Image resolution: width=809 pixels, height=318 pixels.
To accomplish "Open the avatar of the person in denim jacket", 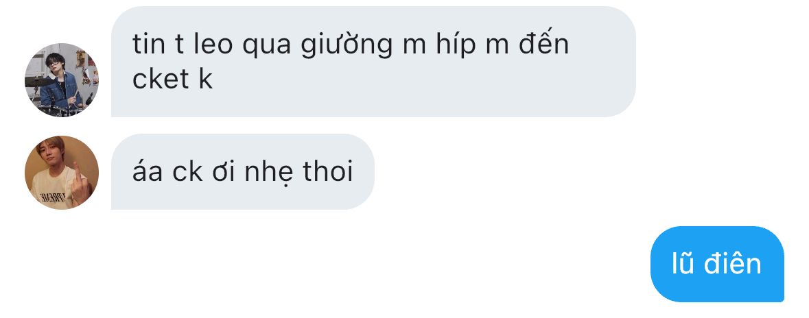I will (62, 80).
